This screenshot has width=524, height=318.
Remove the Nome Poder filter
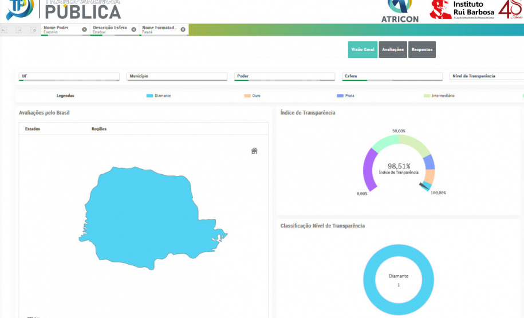[84, 29]
